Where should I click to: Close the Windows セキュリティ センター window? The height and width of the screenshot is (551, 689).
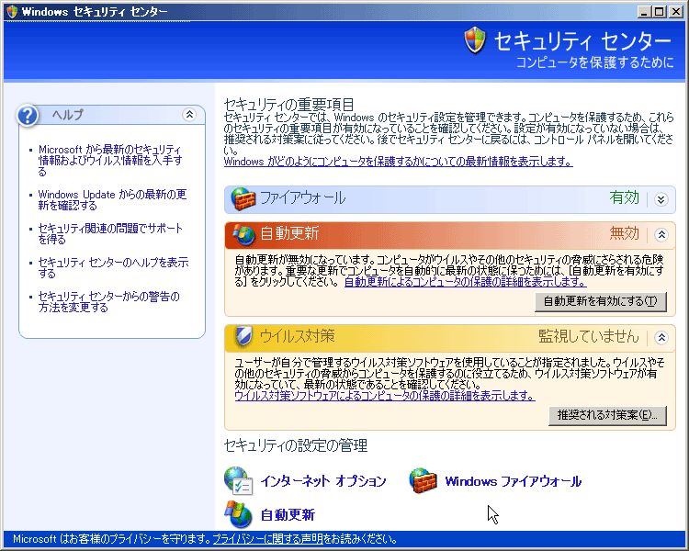coord(675,12)
